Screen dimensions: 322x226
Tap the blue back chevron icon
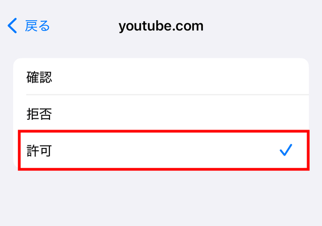click(x=12, y=26)
